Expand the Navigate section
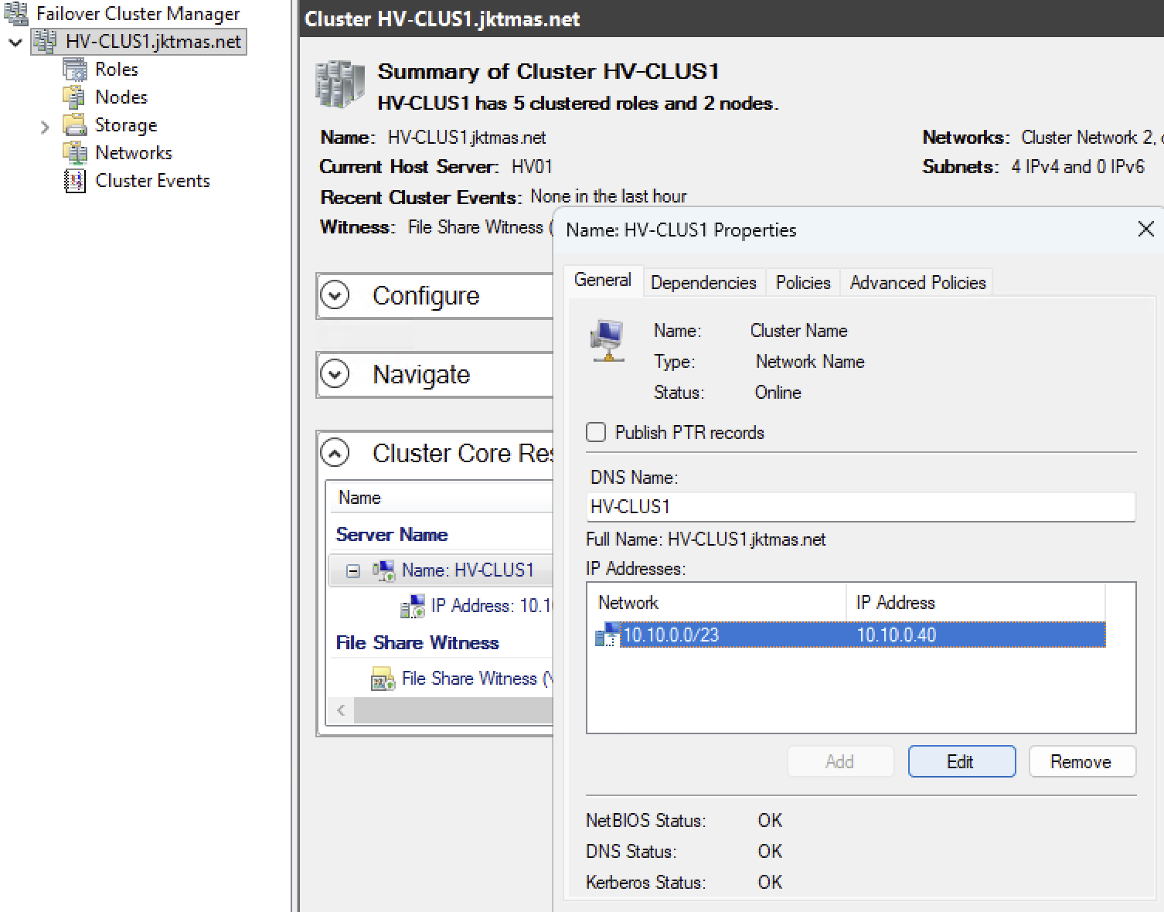This screenshot has width=1164, height=912. coord(335,374)
